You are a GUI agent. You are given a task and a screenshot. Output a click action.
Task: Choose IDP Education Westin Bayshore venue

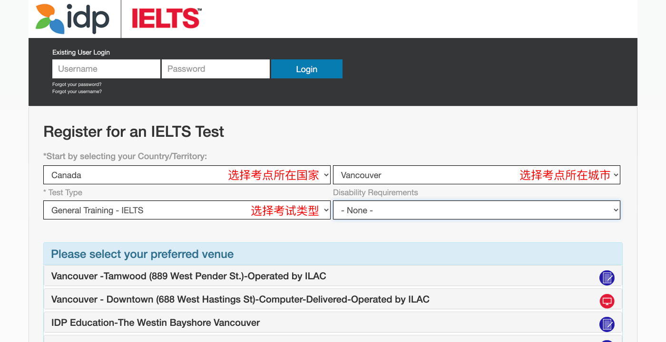[x=156, y=323]
